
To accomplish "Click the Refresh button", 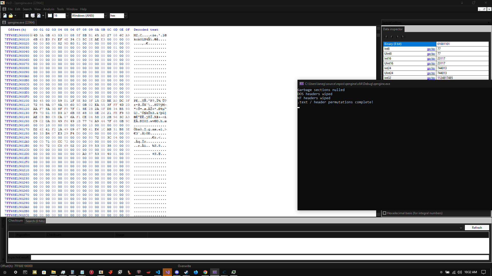I will click(477, 228).
